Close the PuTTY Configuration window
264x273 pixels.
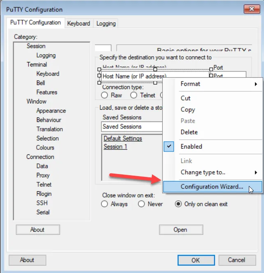tap(252, 9)
